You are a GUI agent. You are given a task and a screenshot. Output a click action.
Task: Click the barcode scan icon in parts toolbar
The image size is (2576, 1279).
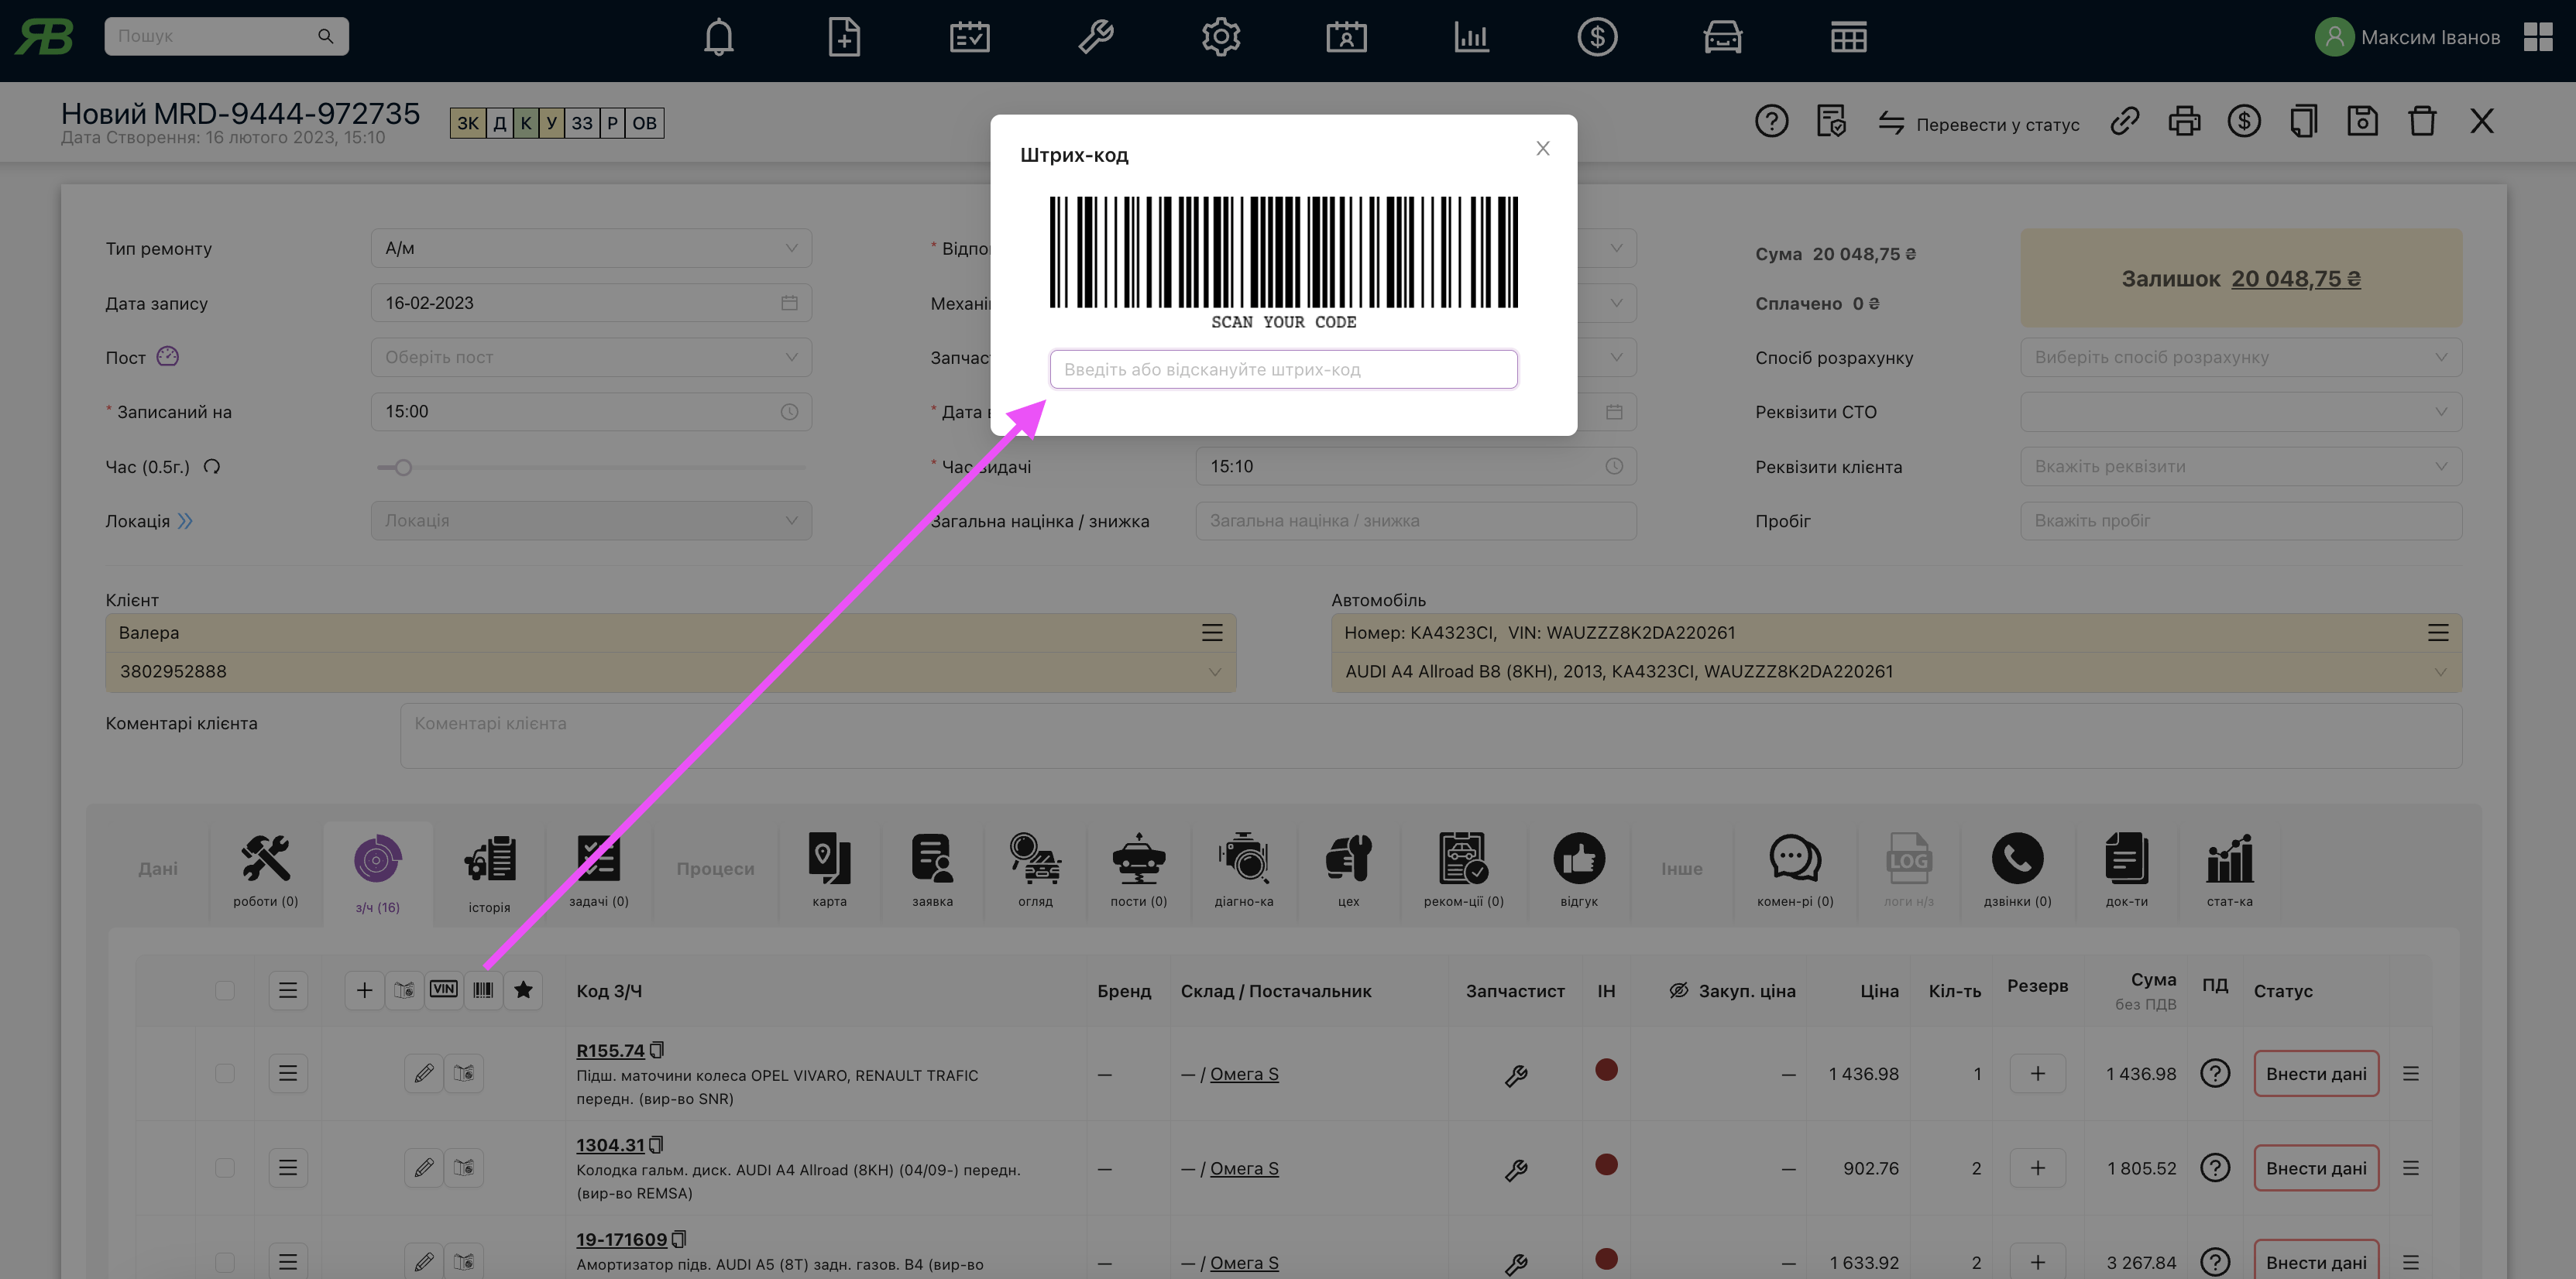[483, 990]
